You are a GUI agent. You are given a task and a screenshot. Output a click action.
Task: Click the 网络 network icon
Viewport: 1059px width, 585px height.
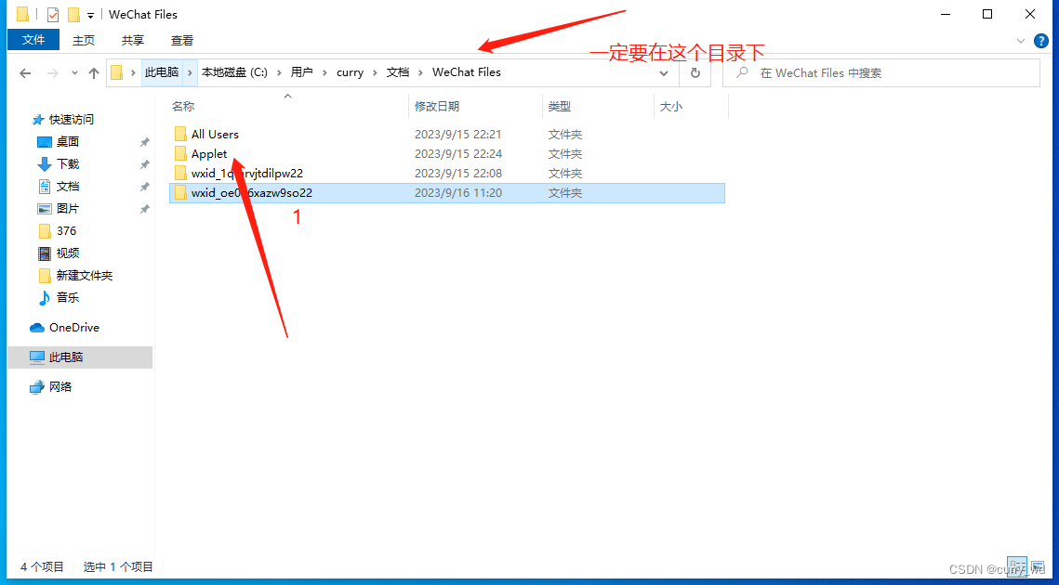tap(37, 387)
